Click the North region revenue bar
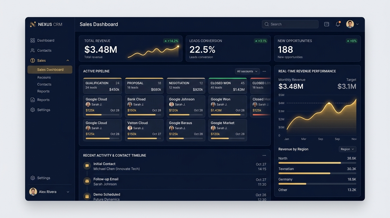390x218 pixels. click(317, 163)
